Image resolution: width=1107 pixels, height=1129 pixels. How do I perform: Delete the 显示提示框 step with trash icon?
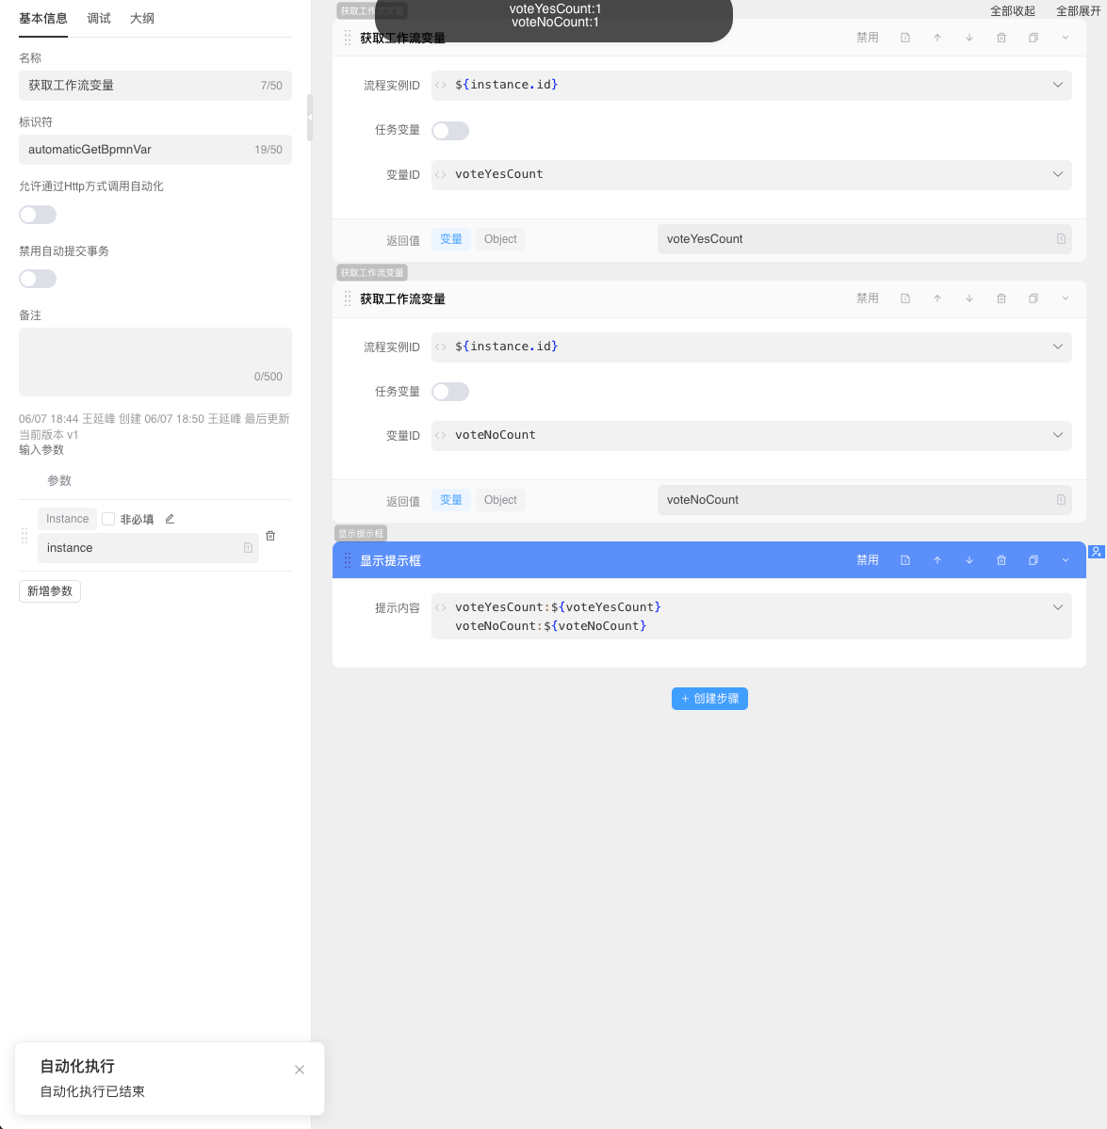1001,560
